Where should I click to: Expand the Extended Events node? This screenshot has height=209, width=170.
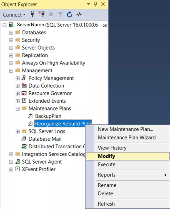17,101
